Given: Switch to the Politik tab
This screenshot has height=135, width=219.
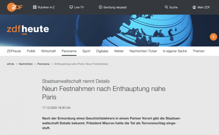Looking at the screenshot, I should coord(31,51).
